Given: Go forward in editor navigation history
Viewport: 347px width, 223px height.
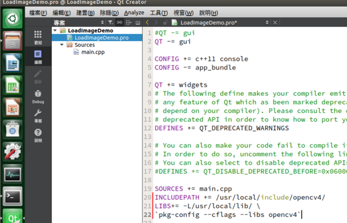Looking at the screenshot, I should 156,22.
